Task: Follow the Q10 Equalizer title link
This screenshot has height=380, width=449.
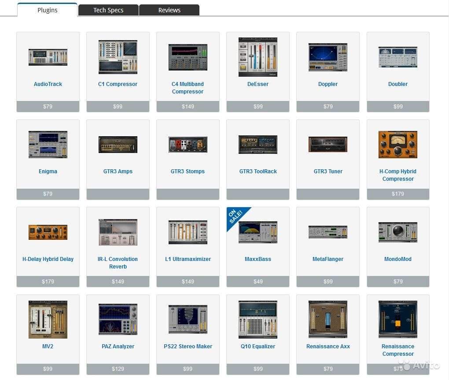Action: tap(258, 346)
